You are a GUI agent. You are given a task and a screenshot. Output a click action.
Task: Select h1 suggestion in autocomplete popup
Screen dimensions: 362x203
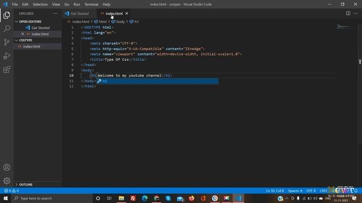pyautogui.click(x=157, y=81)
